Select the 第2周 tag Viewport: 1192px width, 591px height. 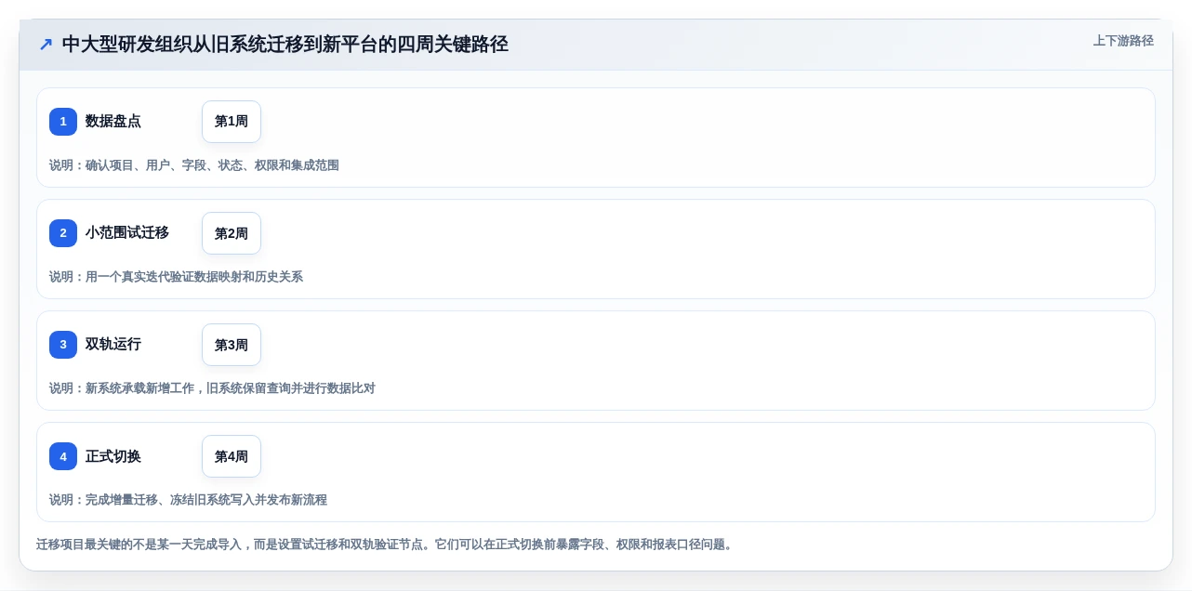coord(232,233)
